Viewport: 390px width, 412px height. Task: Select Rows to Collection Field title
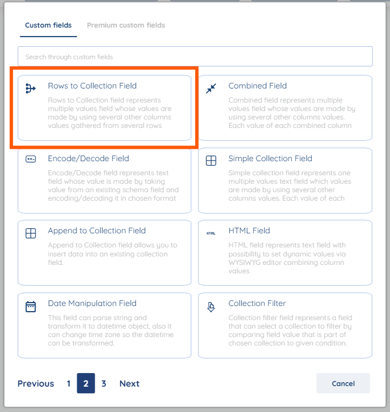pyautogui.click(x=92, y=86)
